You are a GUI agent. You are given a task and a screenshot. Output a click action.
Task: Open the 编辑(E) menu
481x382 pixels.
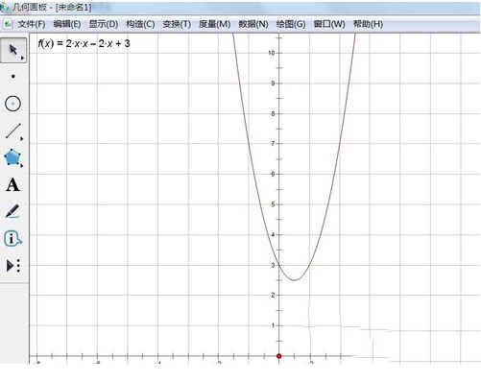click(67, 24)
